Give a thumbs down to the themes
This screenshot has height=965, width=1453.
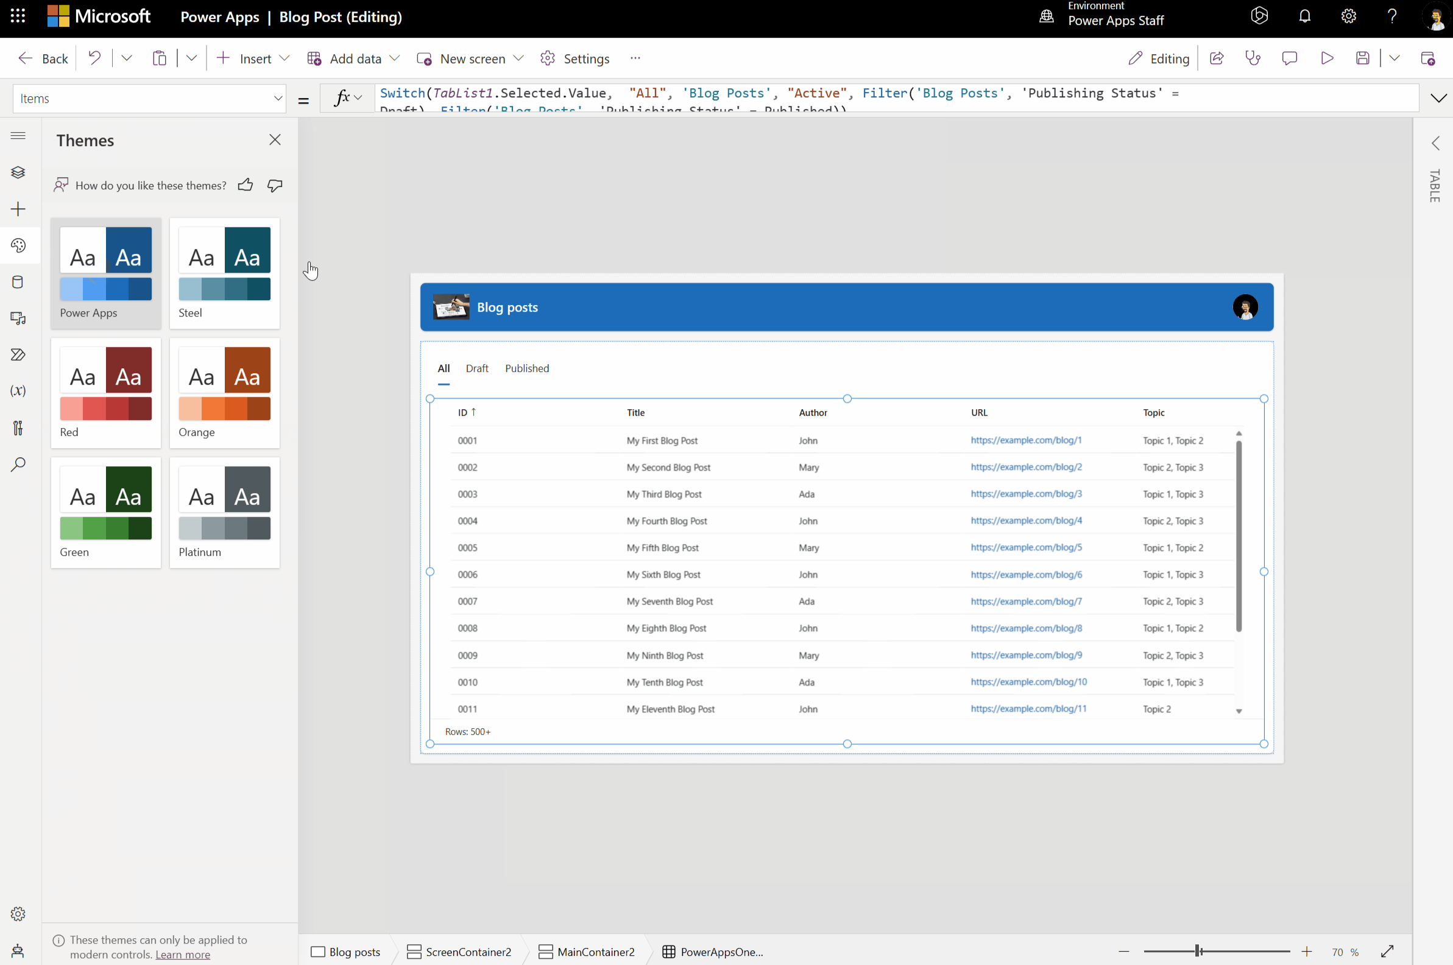pos(274,184)
